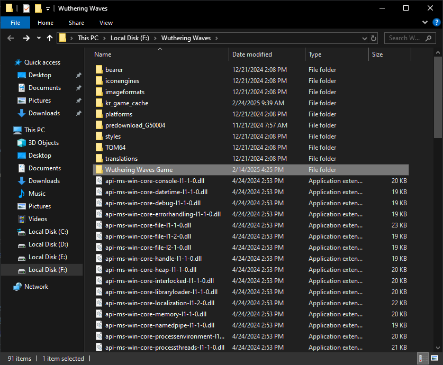Open Videos in navigation pane
The image size is (443, 365).
pyautogui.click(x=38, y=219)
